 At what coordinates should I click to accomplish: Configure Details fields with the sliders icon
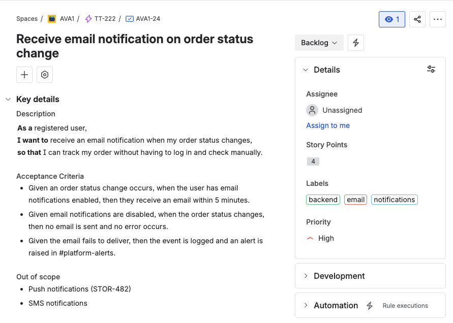coord(431,70)
